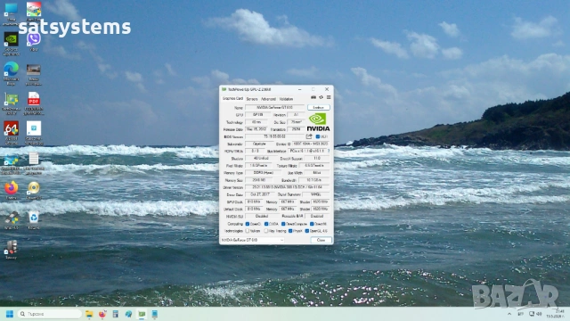
Task: Open File Explorer from the taskbar
Action: point(89,314)
